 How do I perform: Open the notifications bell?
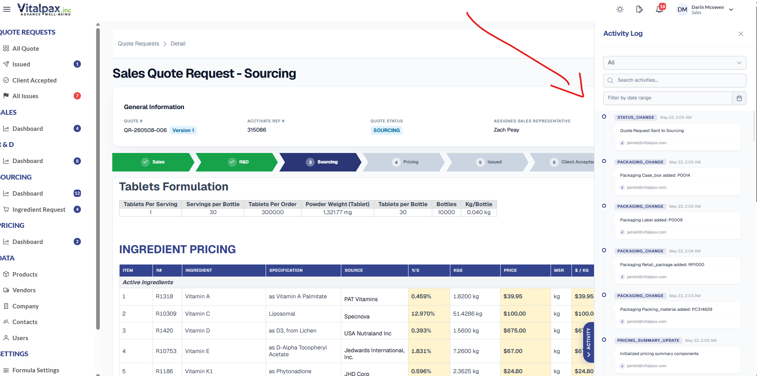tap(659, 9)
